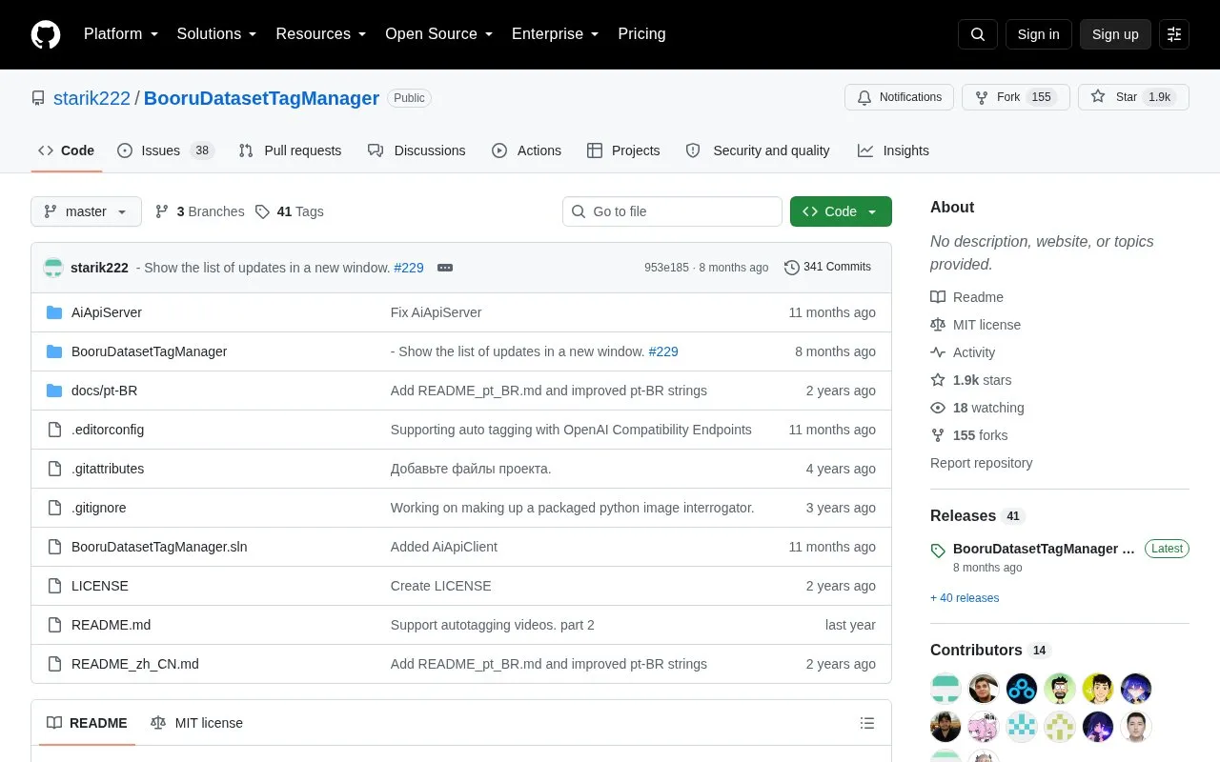
Task: Open the + 40 releases link
Action: click(965, 598)
